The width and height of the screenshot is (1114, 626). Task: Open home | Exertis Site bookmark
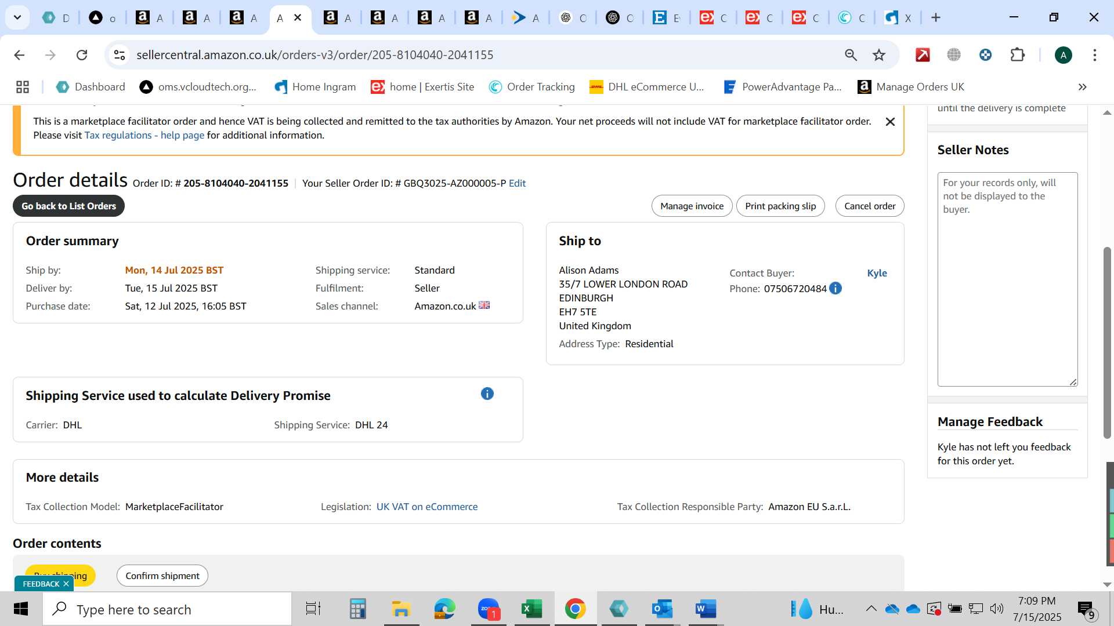click(422, 87)
